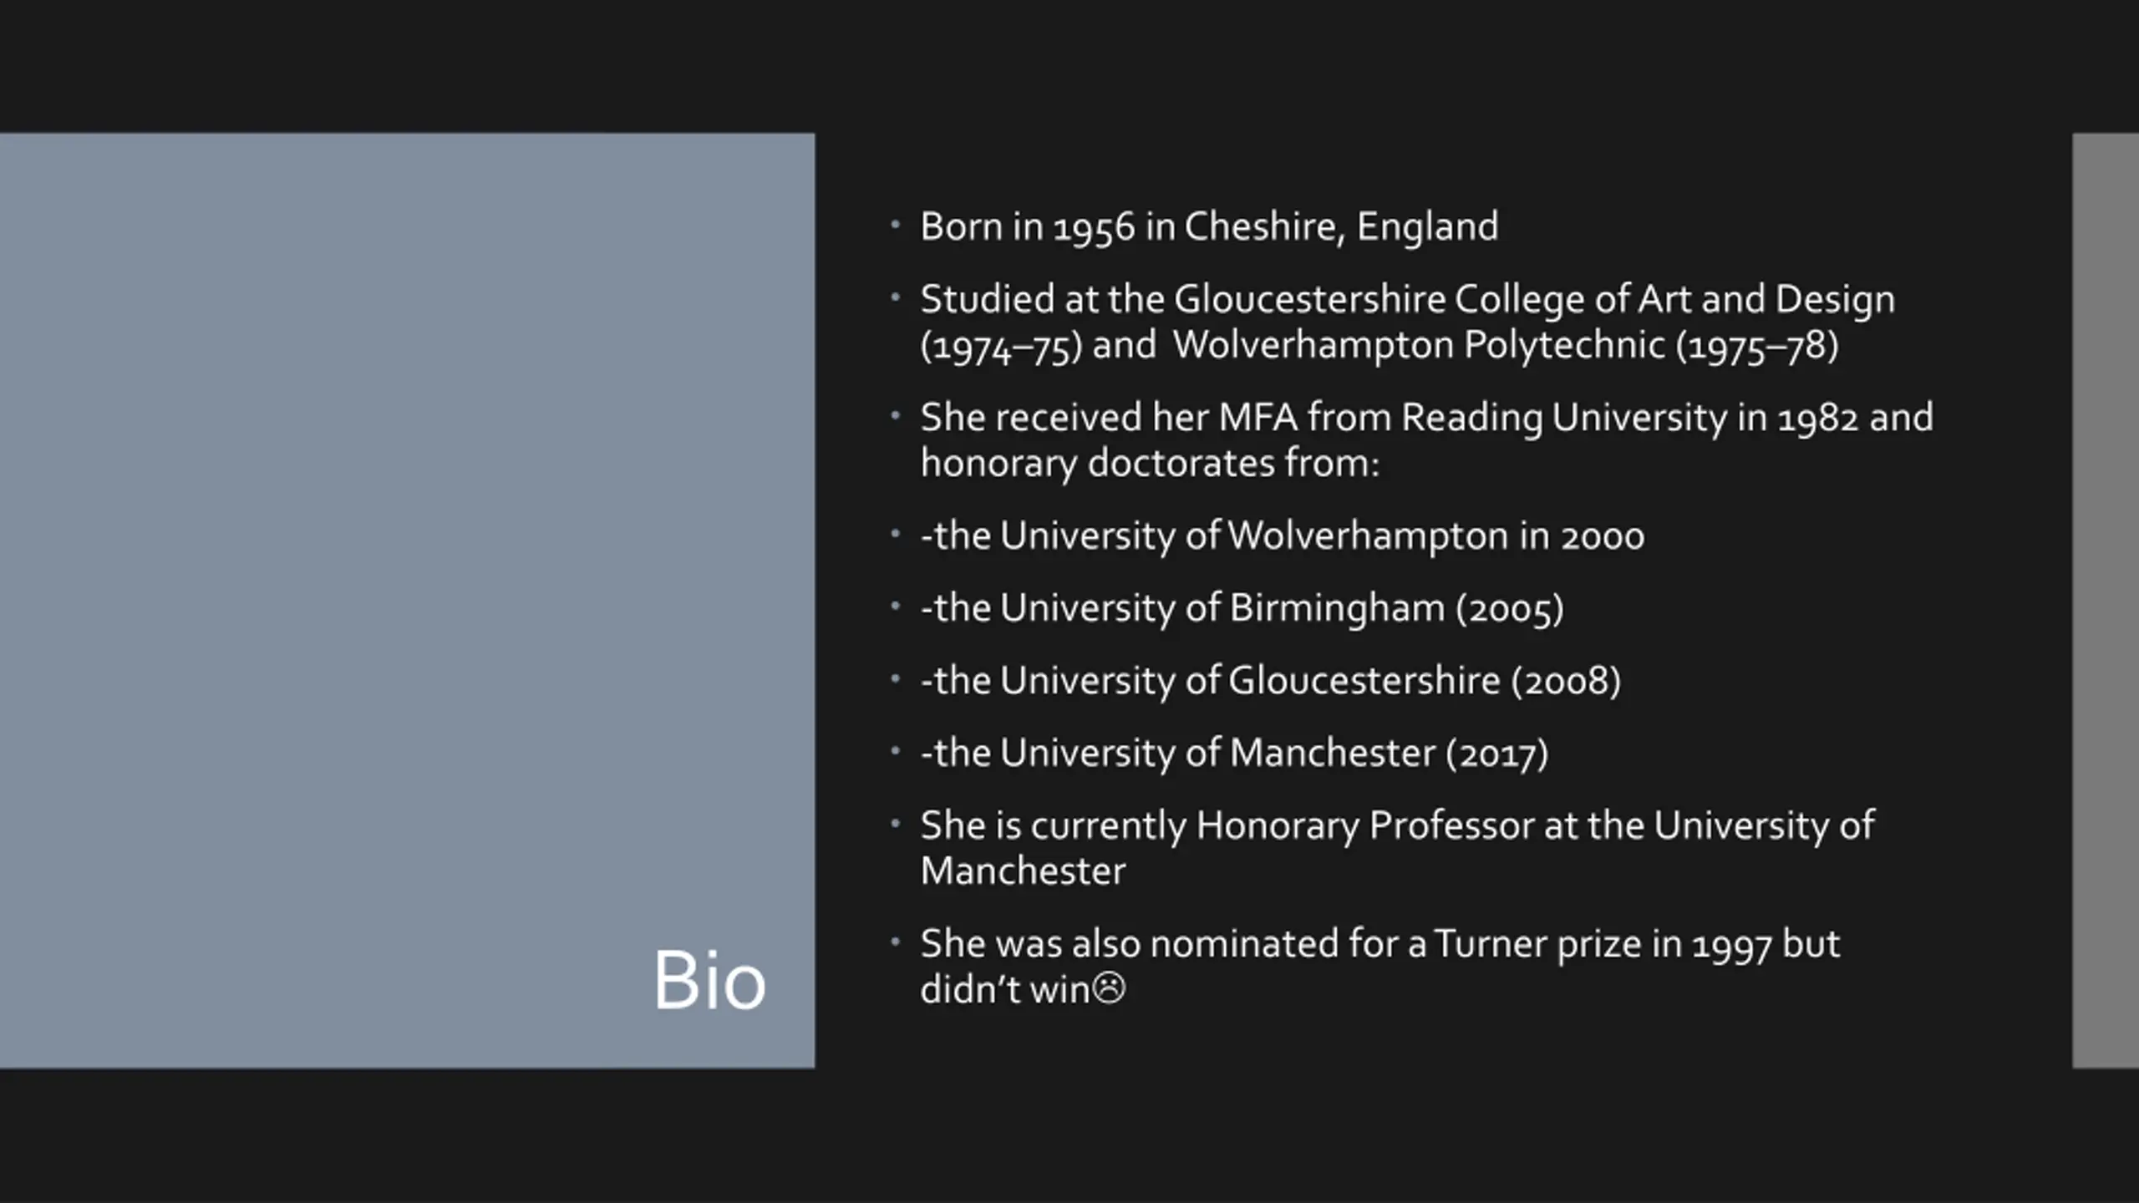This screenshot has height=1203, width=2139.
Task: Click the blue-gray image placeholder panel
Action: click(407, 600)
